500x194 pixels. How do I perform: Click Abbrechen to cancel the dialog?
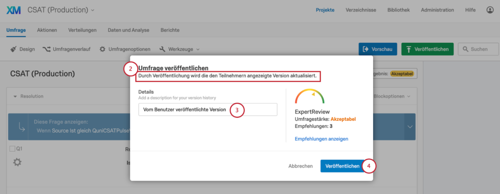[300, 166]
